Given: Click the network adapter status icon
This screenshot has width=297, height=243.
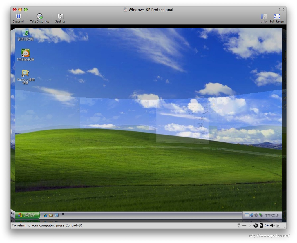Looking at the screenshot, I should pos(267,225).
